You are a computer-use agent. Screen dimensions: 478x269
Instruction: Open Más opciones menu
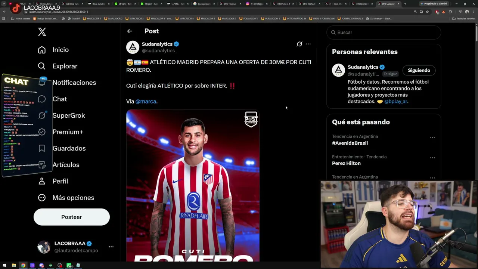point(66,198)
